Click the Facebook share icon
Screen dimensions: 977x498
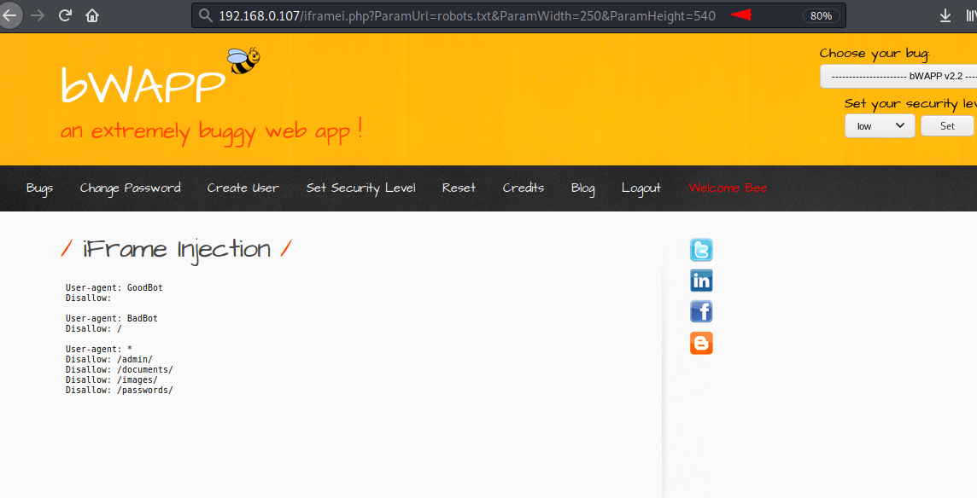[x=701, y=311]
